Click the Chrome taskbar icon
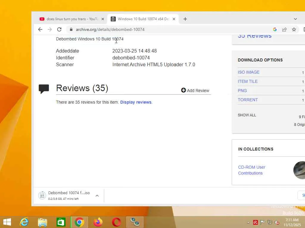The width and height of the screenshot is (305, 228). (x=79, y=222)
